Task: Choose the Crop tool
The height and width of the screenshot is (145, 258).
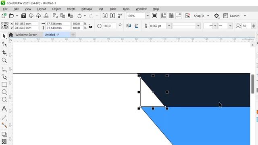Action: point(4,52)
